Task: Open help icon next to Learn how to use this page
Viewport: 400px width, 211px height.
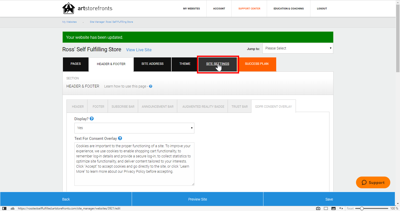Action: click(151, 86)
